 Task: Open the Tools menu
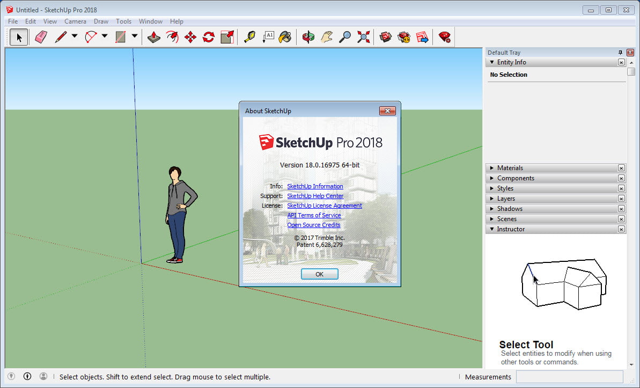click(124, 21)
